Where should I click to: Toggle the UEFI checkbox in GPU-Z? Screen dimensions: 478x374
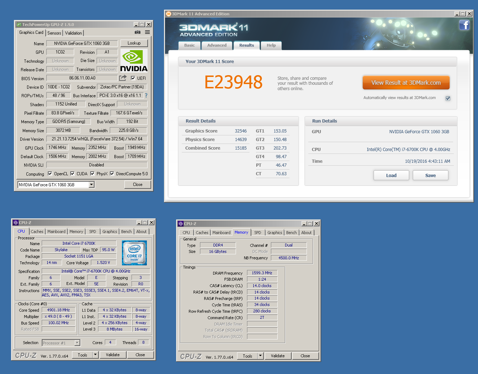point(133,78)
